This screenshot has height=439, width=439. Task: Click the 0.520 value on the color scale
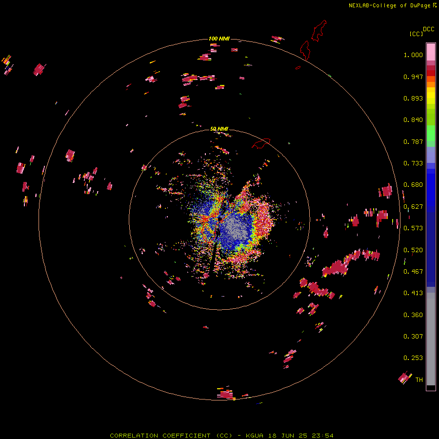pyautogui.click(x=413, y=250)
